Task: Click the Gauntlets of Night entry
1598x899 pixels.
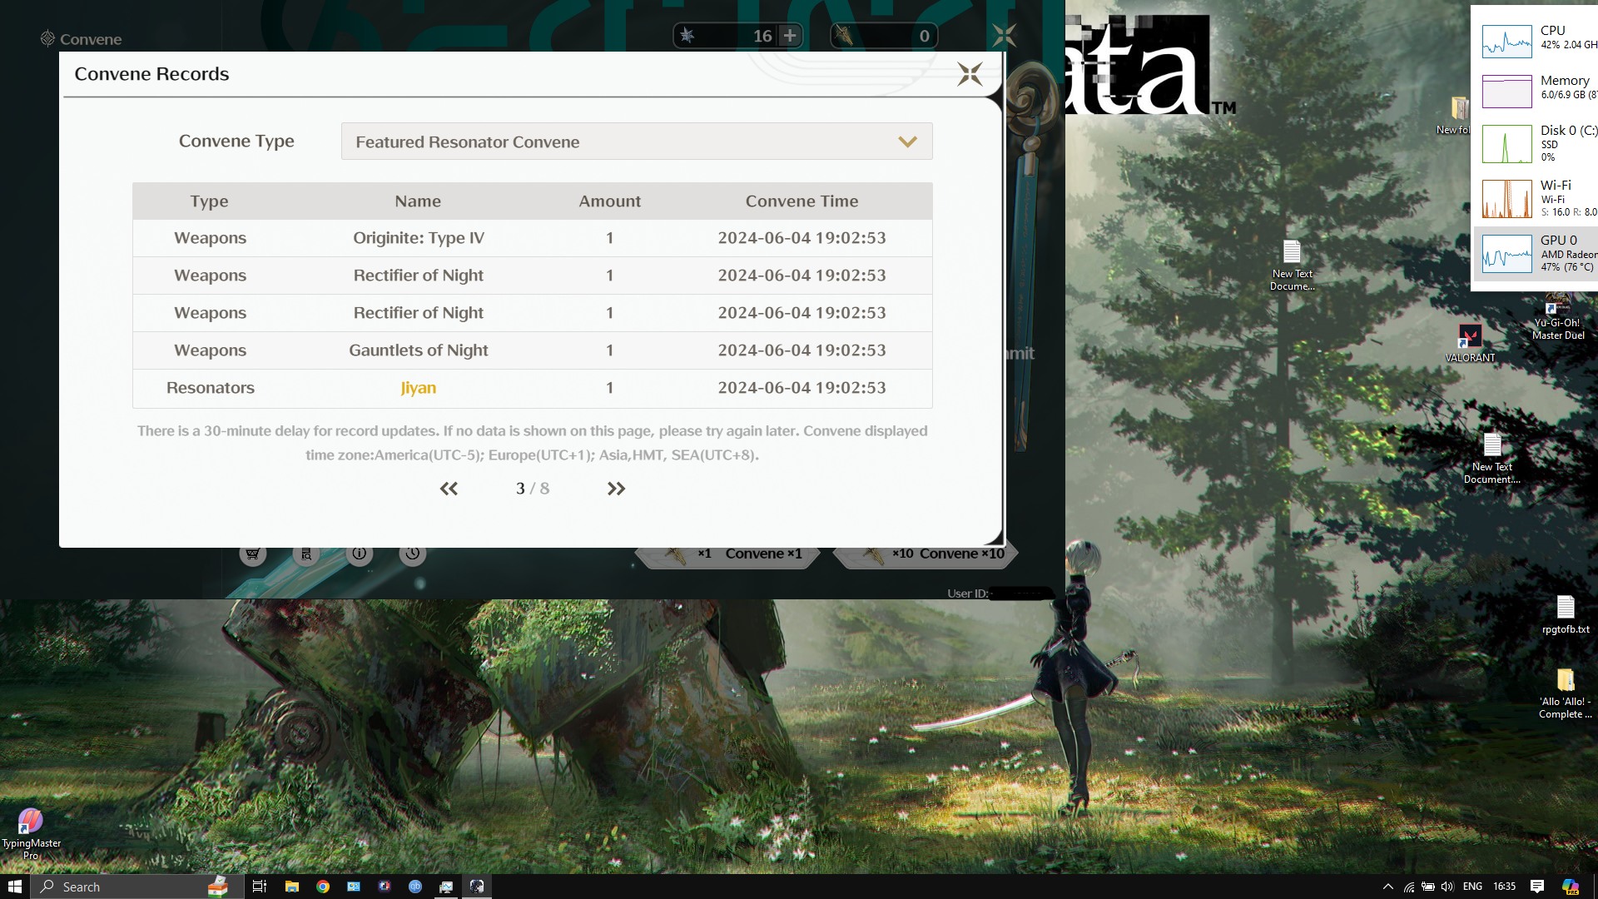Action: pos(419,350)
